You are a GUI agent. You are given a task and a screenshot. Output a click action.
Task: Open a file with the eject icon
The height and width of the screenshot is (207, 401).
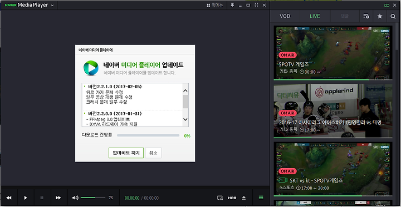coord(244,198)
